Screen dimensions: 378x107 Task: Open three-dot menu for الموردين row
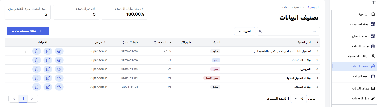coord(25,69)
